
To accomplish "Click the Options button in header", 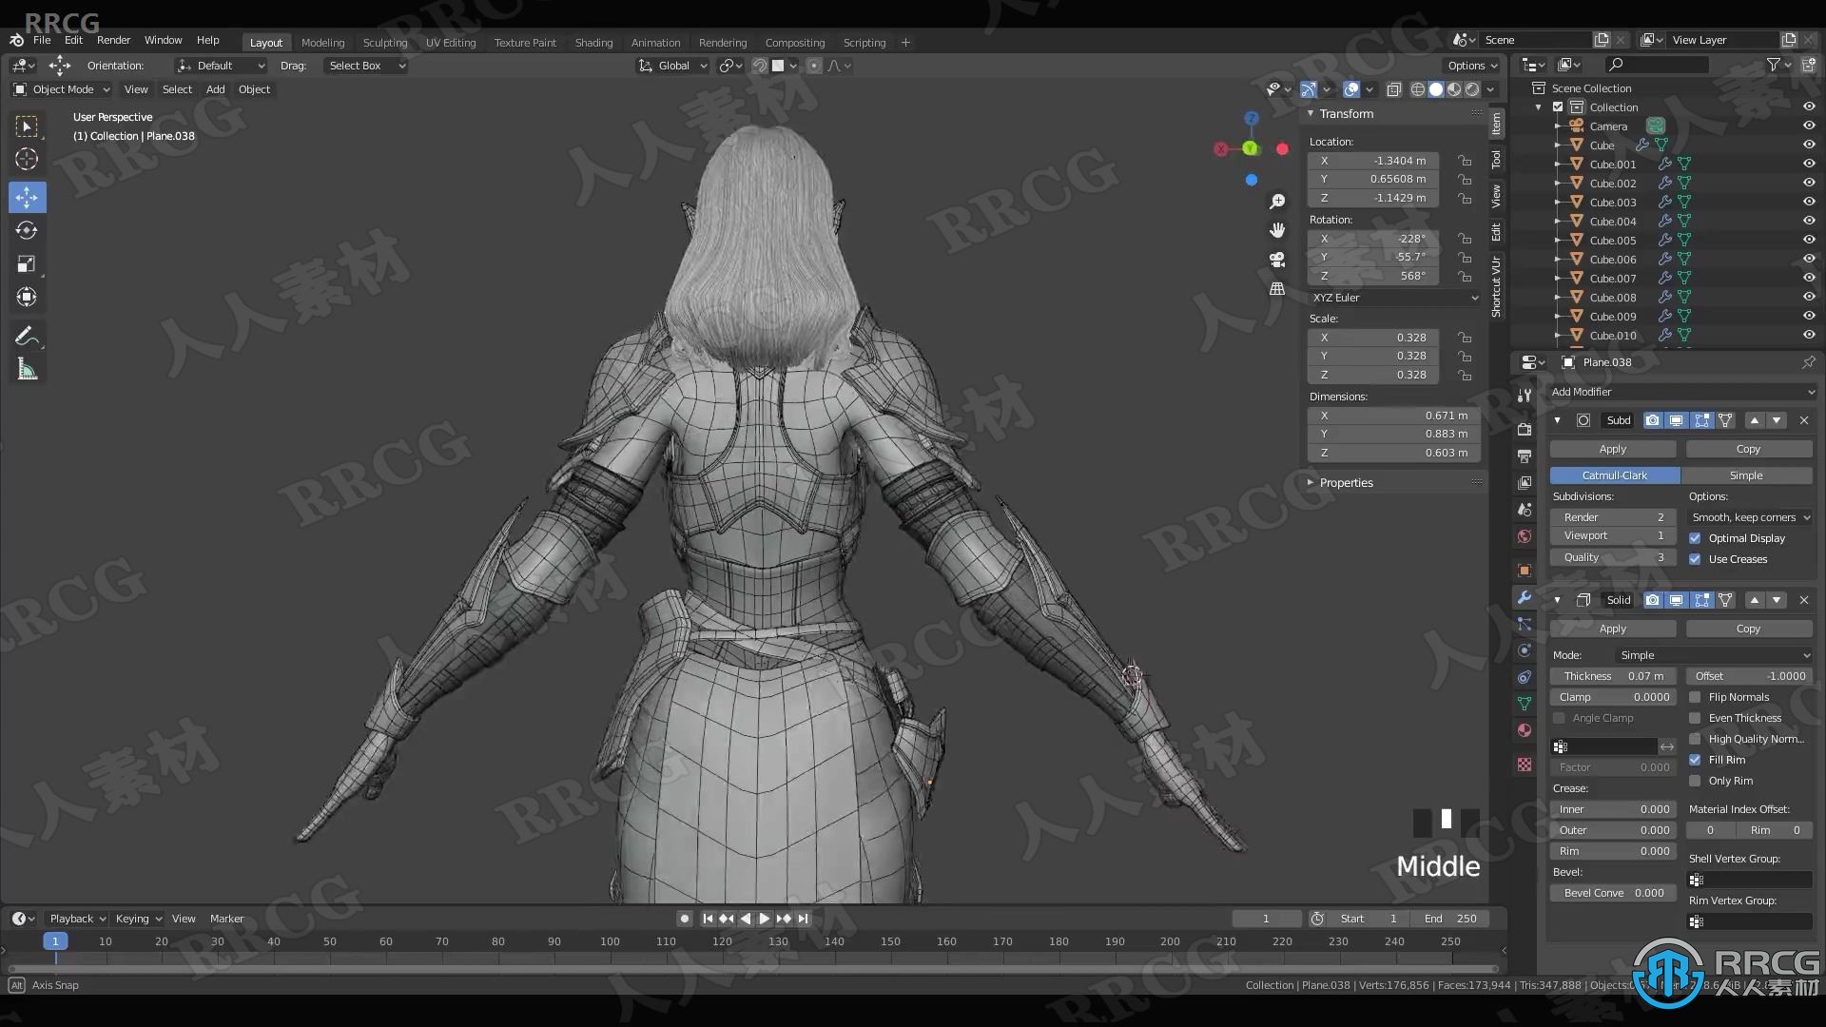I will 1472,66.
